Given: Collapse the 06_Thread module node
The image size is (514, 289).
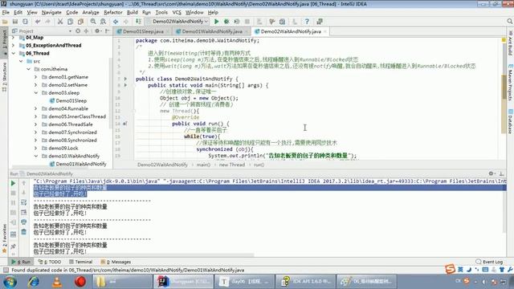Looking at the screenshot, I should tap(14, 53).
